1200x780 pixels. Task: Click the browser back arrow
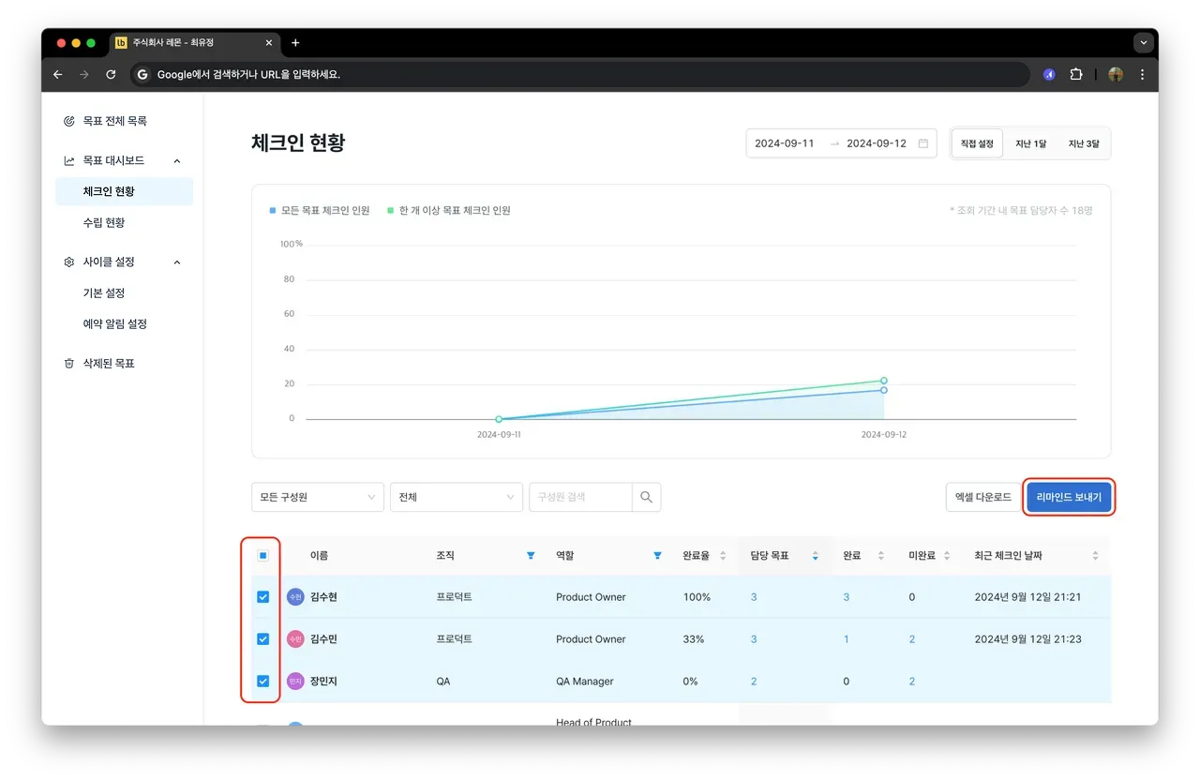point(58,75)
